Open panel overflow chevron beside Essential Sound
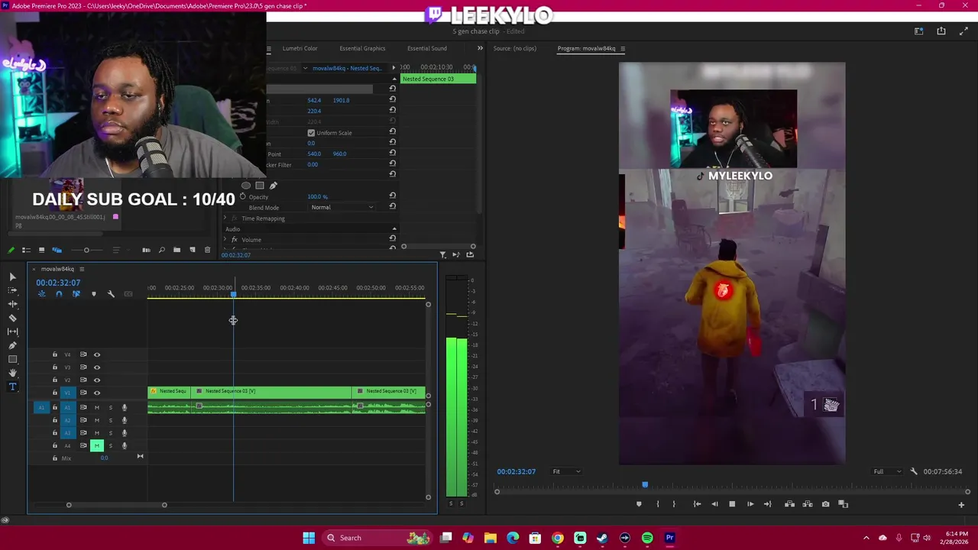This screenshot has height=550, width=978. (480, 48)
